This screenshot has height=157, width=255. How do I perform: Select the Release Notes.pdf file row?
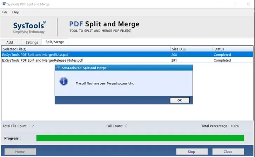(x=127, y=60)
